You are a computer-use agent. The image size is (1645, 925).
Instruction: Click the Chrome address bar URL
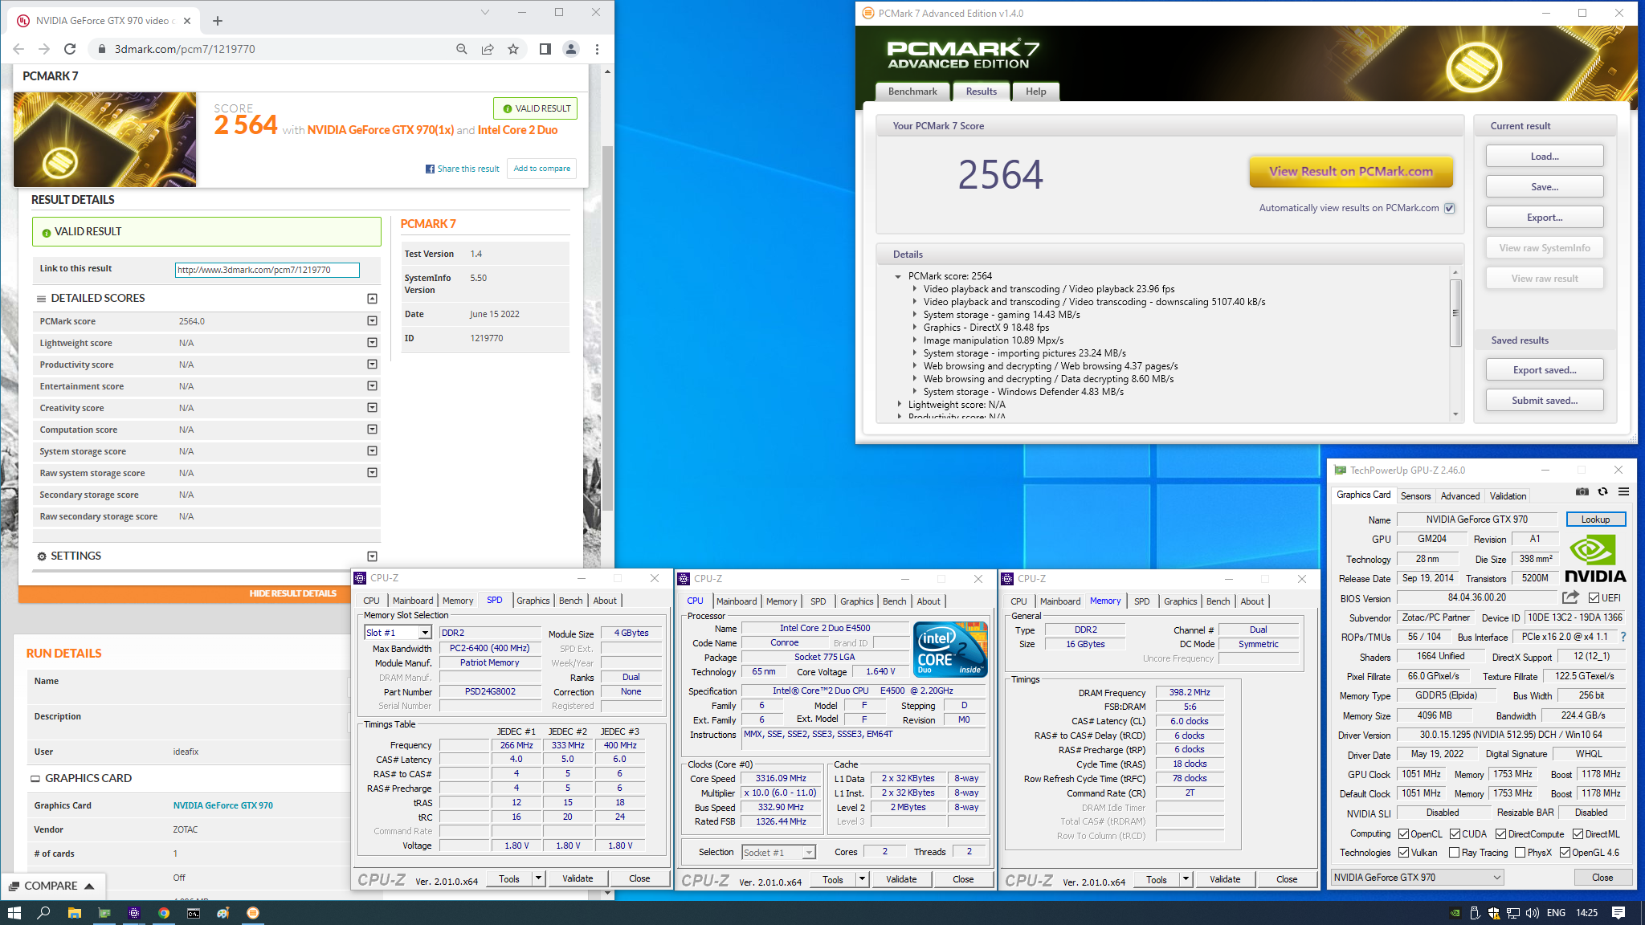point(185,49)
